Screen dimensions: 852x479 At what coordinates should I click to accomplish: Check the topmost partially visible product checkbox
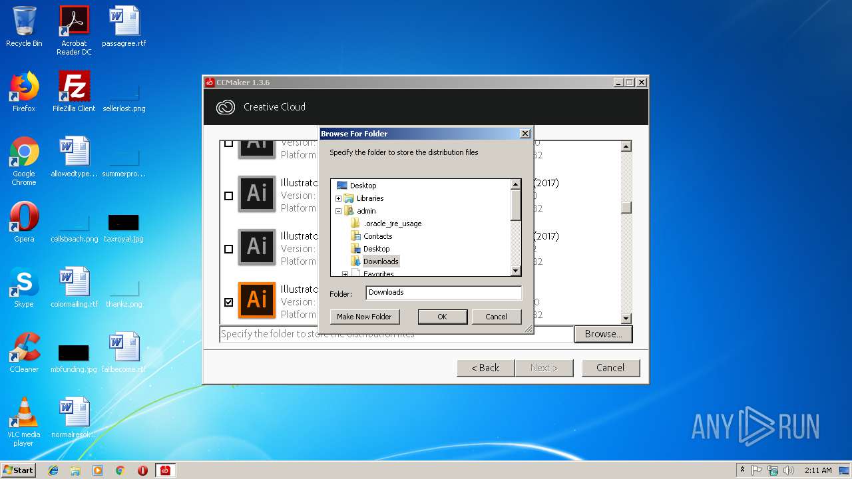point(229,144)
